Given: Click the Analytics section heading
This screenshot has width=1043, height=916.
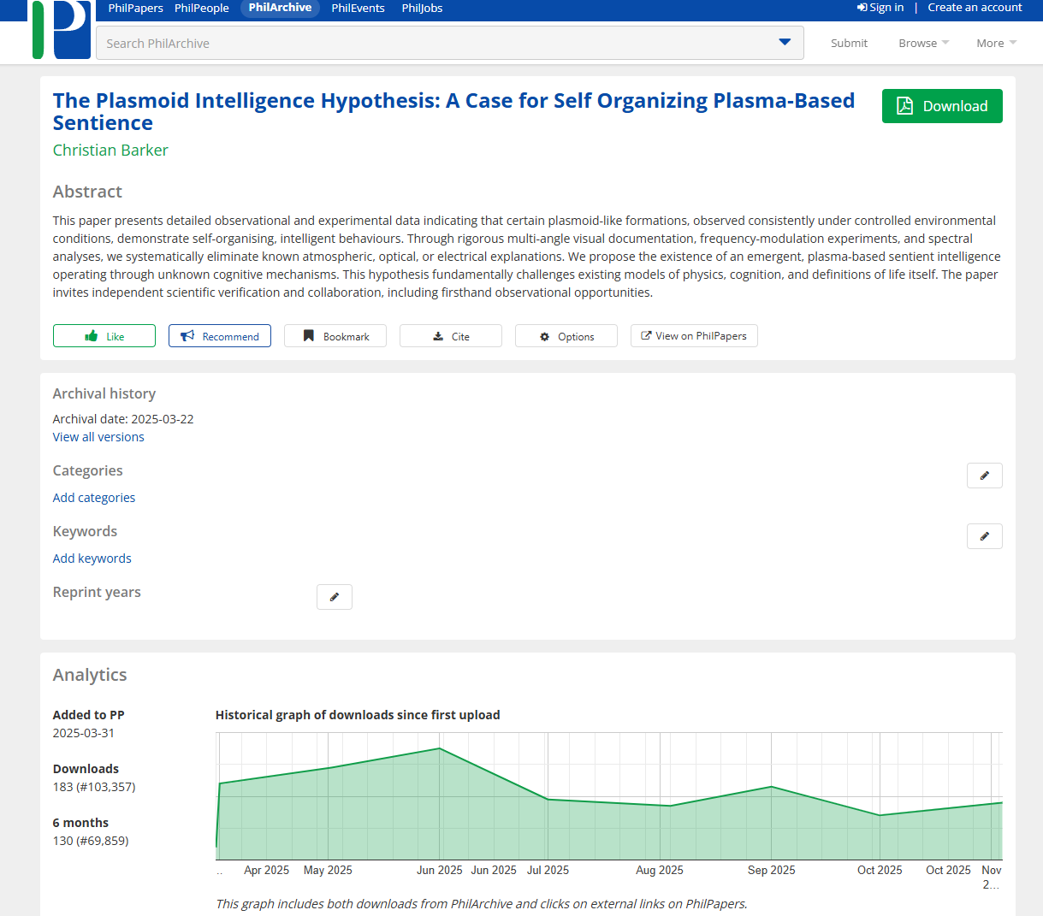Looking at the screenshot, I should coord(90,675).
